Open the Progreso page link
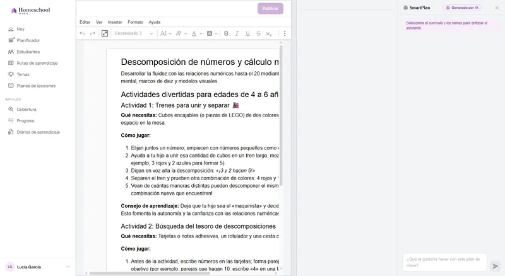The image size is (505, 276). [25, 120]
